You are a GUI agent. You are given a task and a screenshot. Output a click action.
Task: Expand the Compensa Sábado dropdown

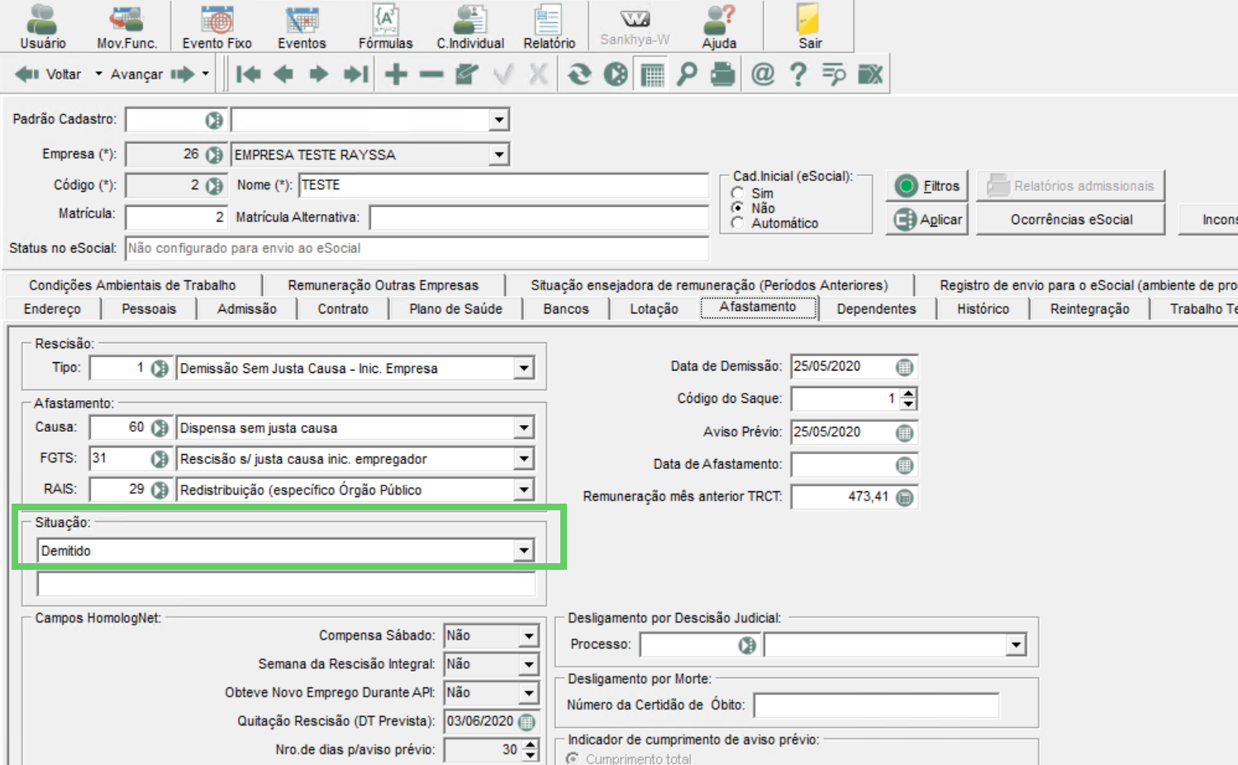(x=529, y=635)
